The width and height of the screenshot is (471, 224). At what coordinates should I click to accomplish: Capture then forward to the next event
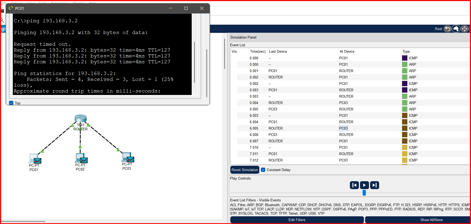coord(374,185)
